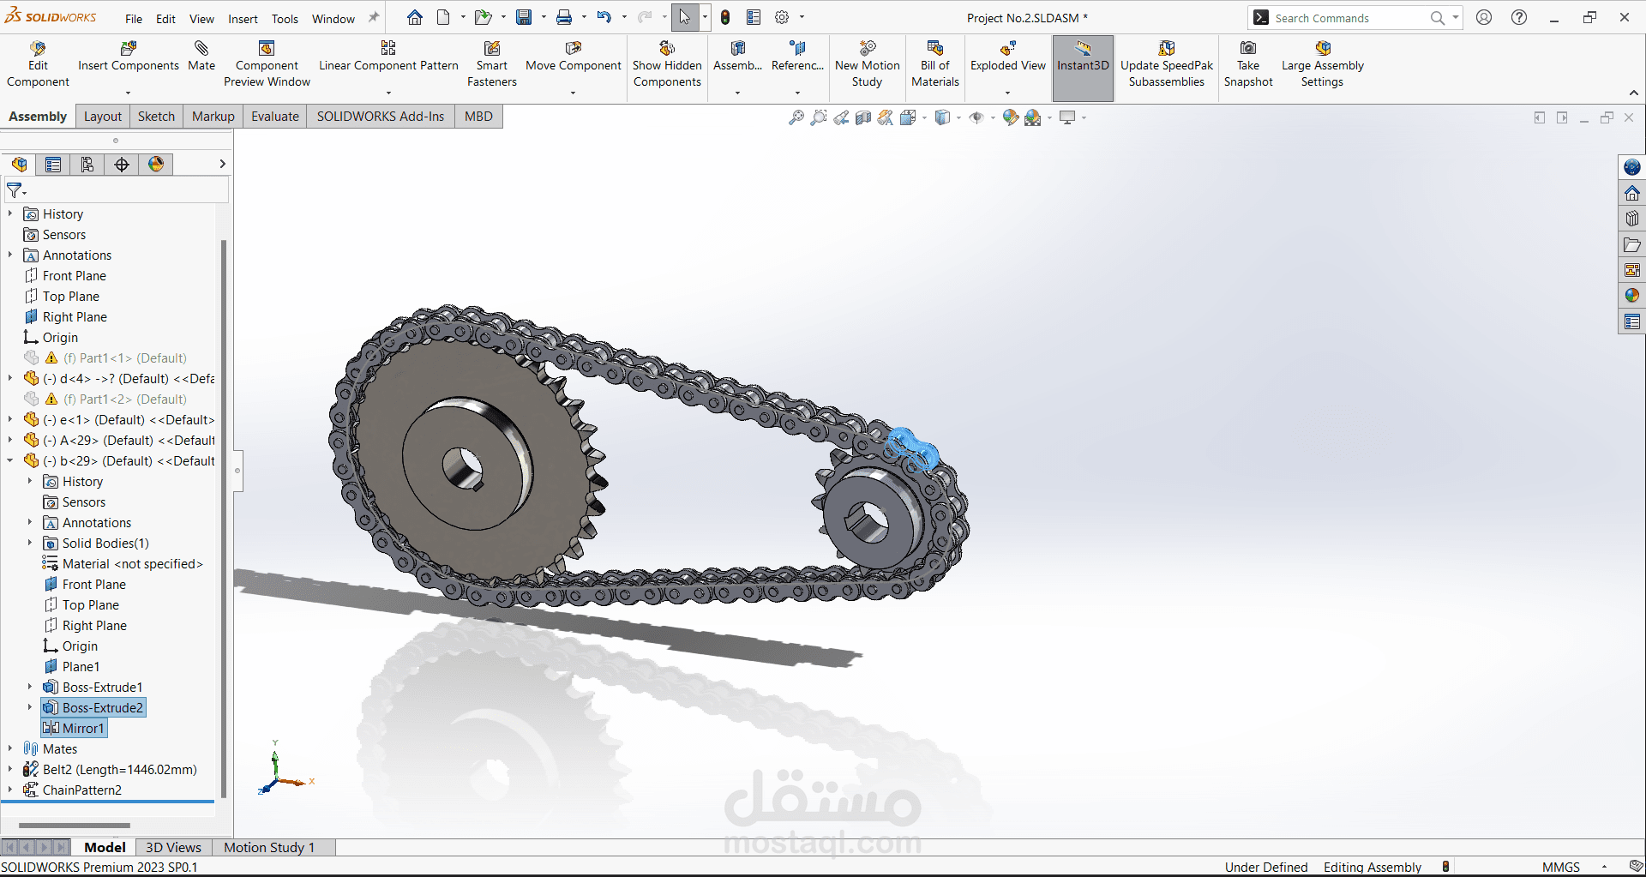
Task: Open the FeatureManager design tree tab
Action: (x=19, y=165)
